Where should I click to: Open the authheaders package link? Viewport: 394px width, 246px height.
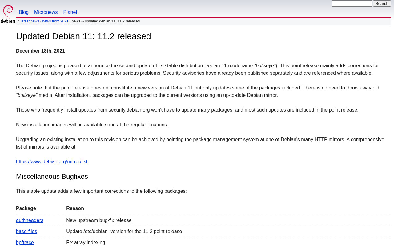click(30, 220)
